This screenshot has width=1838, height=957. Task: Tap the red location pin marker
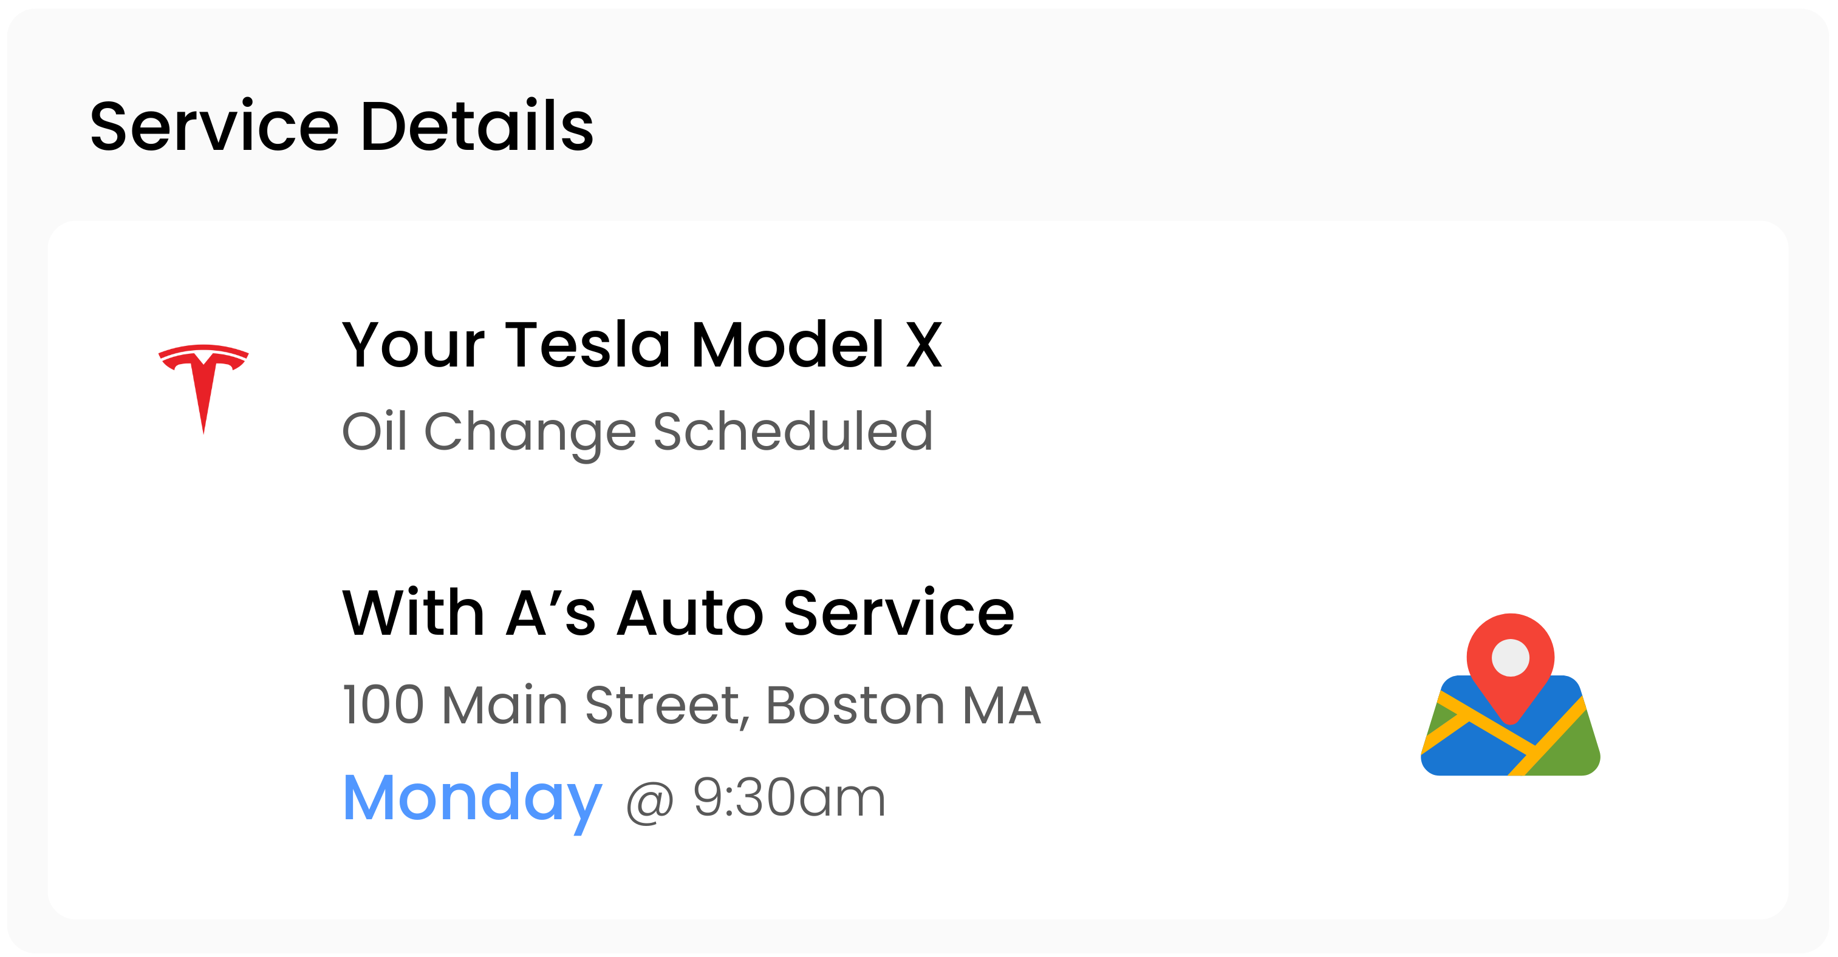1510,668
